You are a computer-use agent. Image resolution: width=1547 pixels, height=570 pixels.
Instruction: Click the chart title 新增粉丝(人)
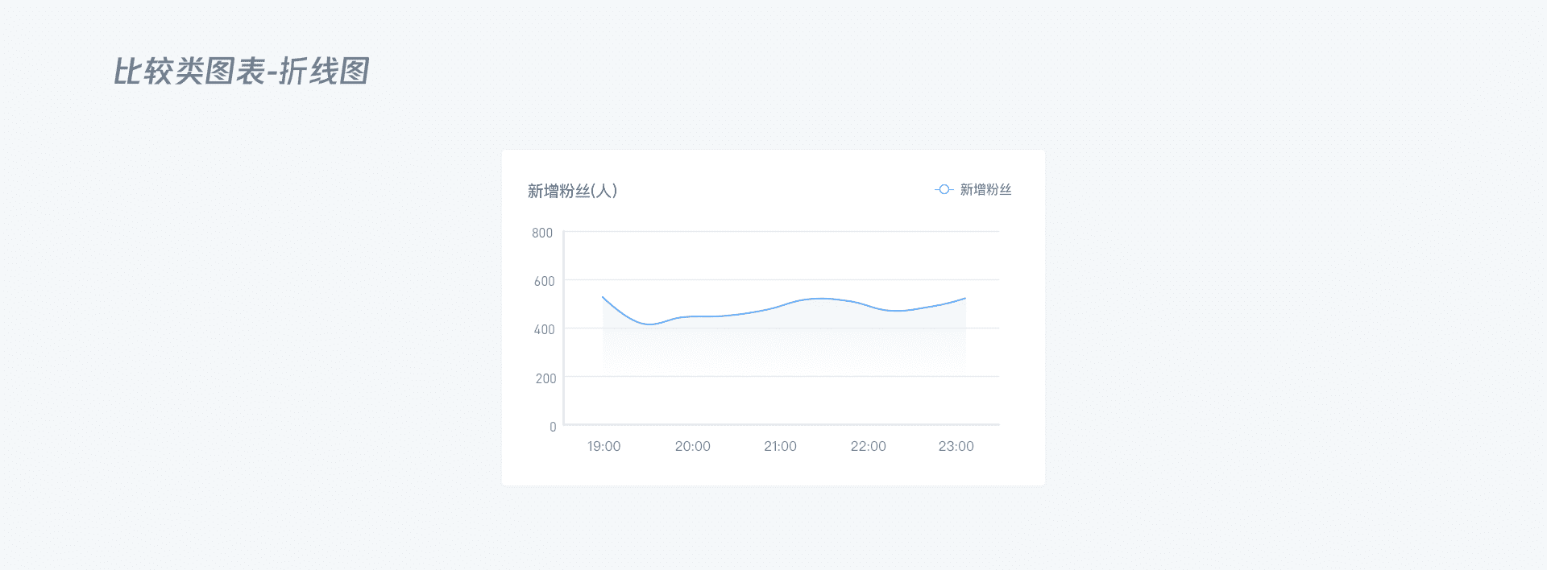click(x=572, y=191)
